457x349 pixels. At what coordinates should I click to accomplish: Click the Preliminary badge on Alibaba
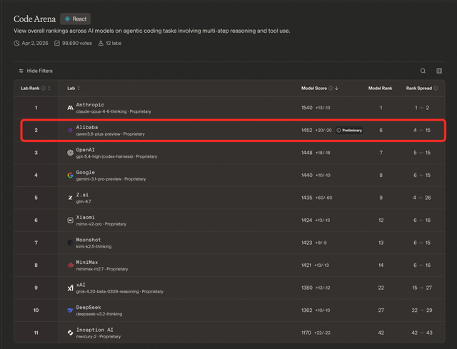pyautogui.click(x=349, y=131)
